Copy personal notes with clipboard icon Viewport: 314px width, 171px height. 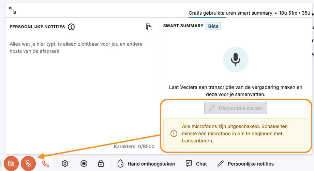tap(149, 27)
